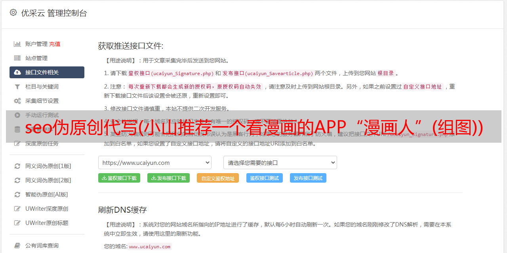Click the green 鉴权接口下载 button

(x=119, y=178)
